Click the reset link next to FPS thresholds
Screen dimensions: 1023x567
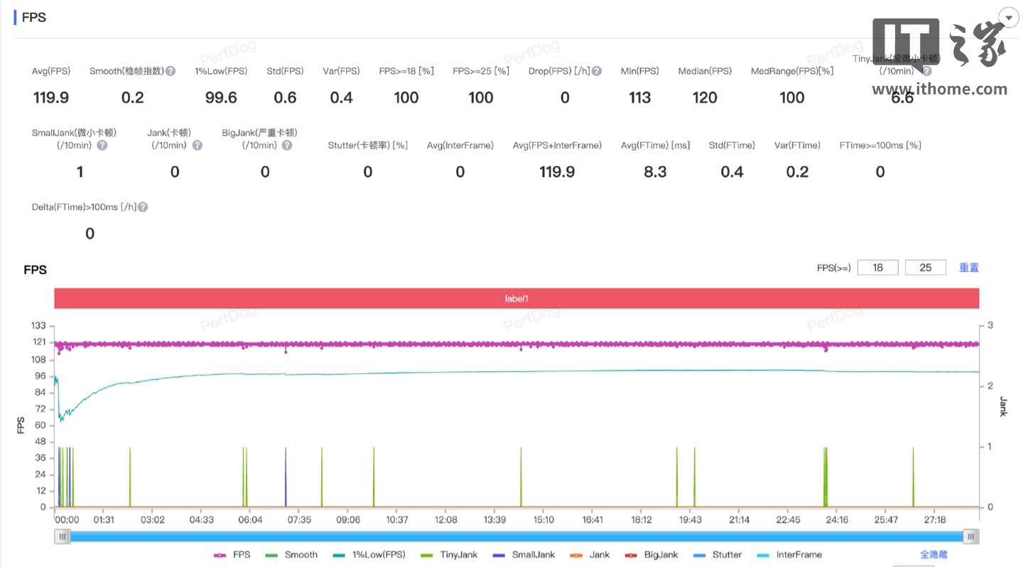click(969, 268)
